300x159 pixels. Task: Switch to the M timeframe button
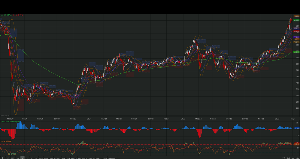[32, 158]
